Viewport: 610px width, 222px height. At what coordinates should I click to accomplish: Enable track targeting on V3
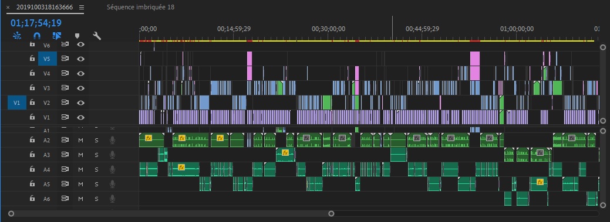pos(48,88)
